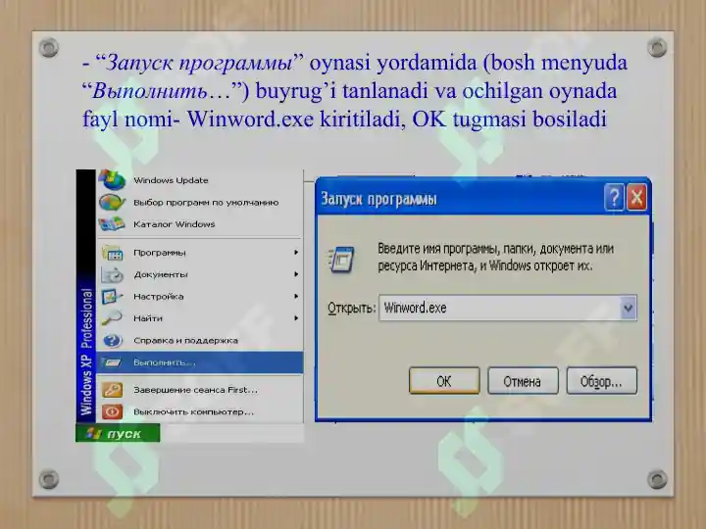Expand the Найти submenu arrow
Screen dimensions: 706x529
coord(296,318)
